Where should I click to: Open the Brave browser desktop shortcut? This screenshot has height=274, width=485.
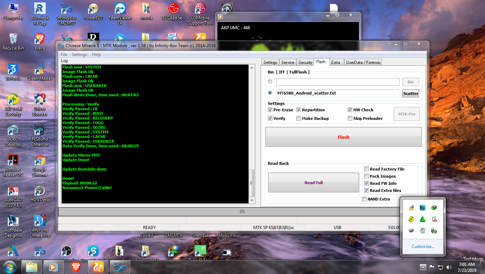tap(40, 42)
